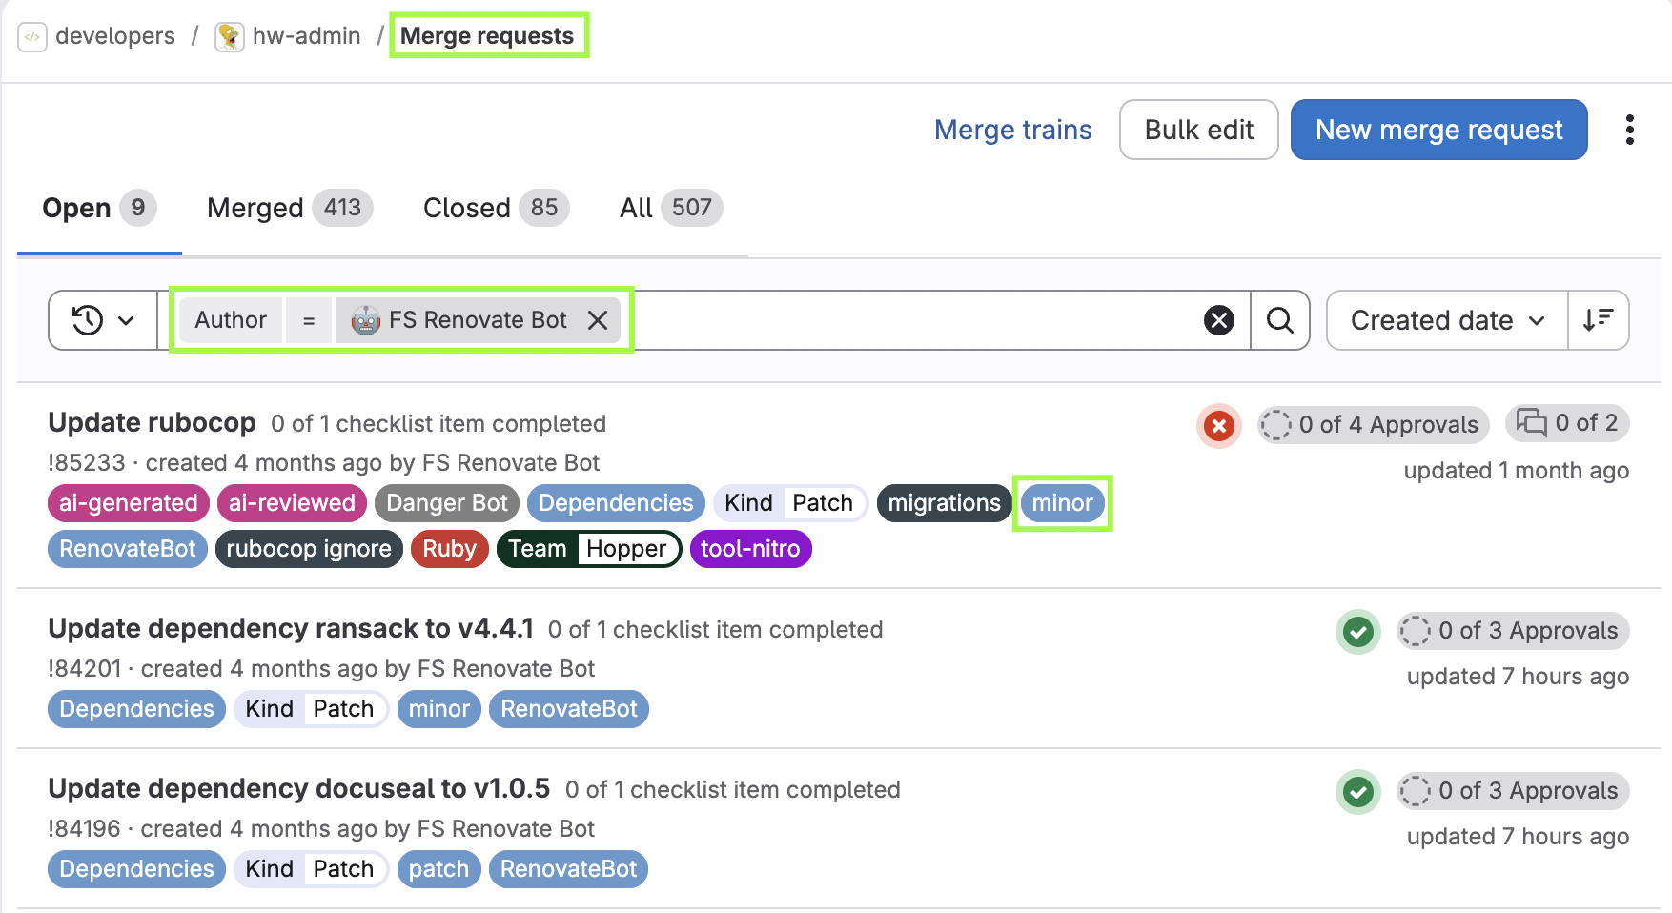Switch to the Closed tab
Viewport: 1672px width, 913px height.
pos(496,208)
